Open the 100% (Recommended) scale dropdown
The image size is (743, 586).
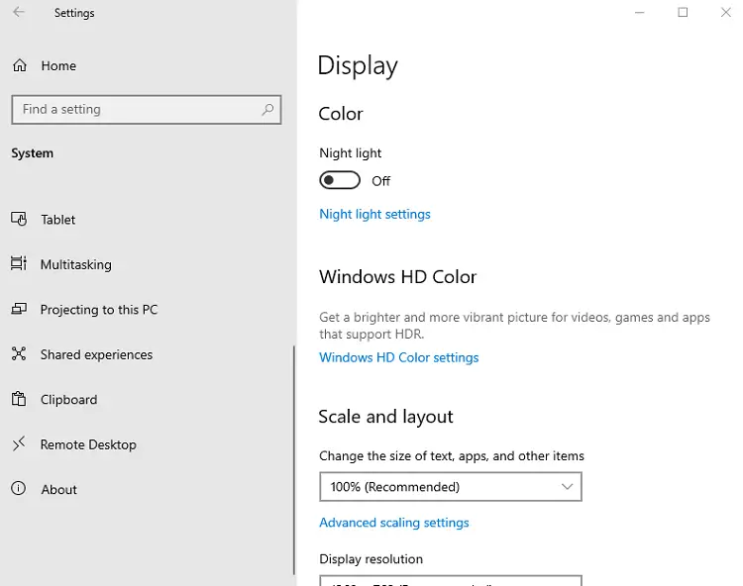click(451, 487)
